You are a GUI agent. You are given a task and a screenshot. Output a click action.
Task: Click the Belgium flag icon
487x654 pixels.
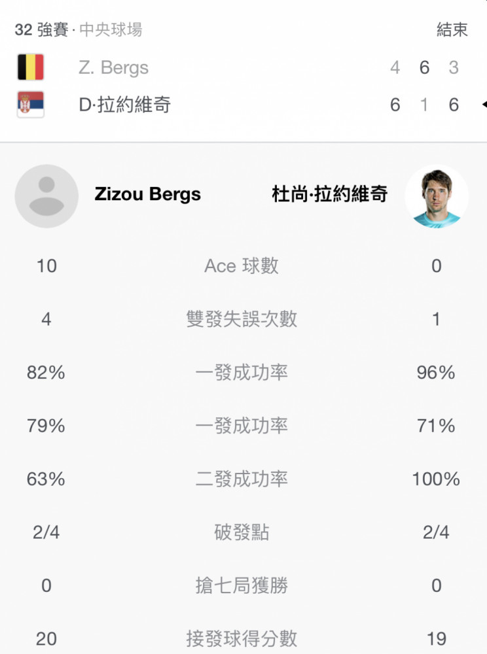[31, 67]
